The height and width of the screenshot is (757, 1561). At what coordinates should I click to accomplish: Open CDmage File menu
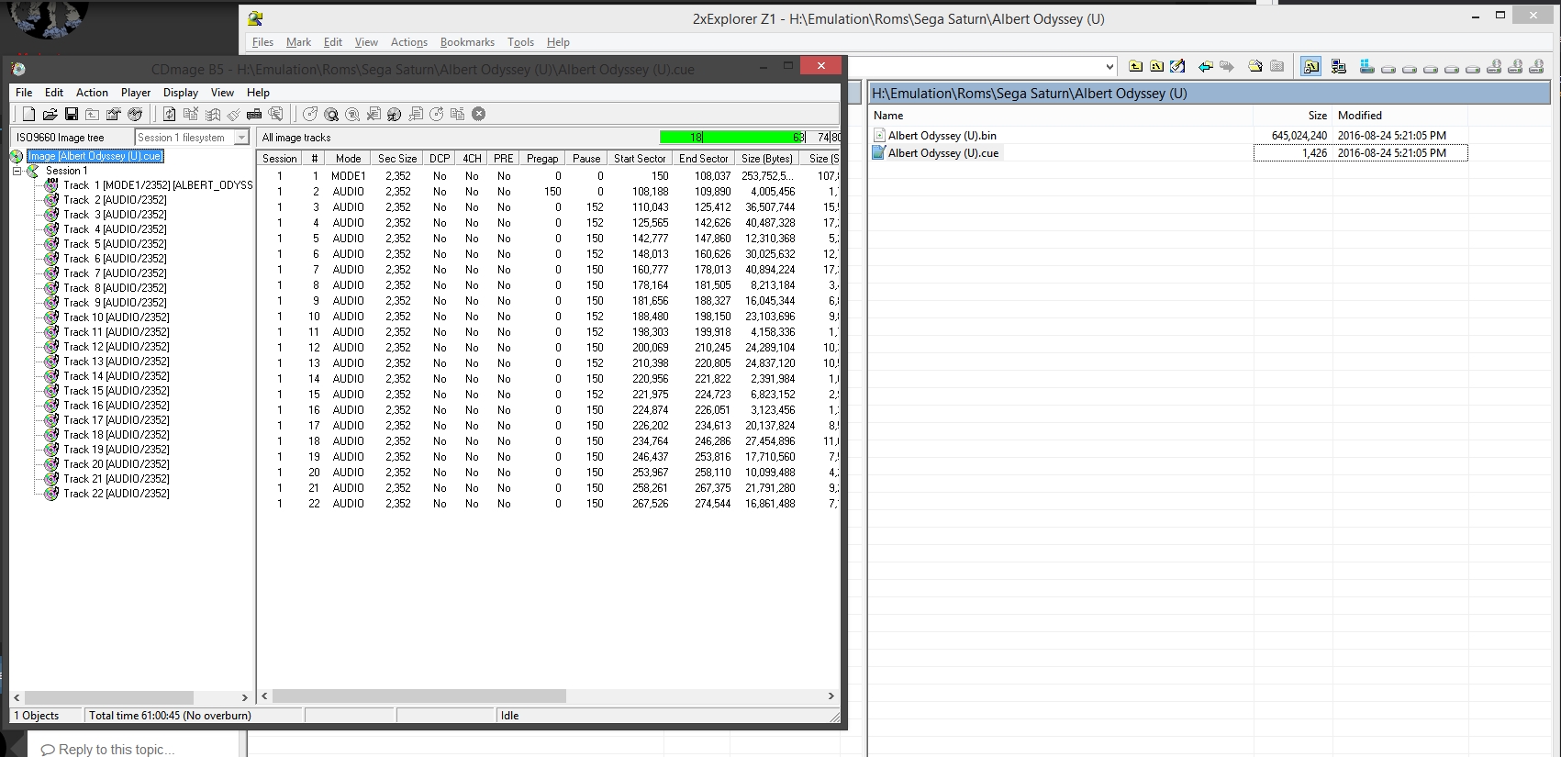click(24, 93)
